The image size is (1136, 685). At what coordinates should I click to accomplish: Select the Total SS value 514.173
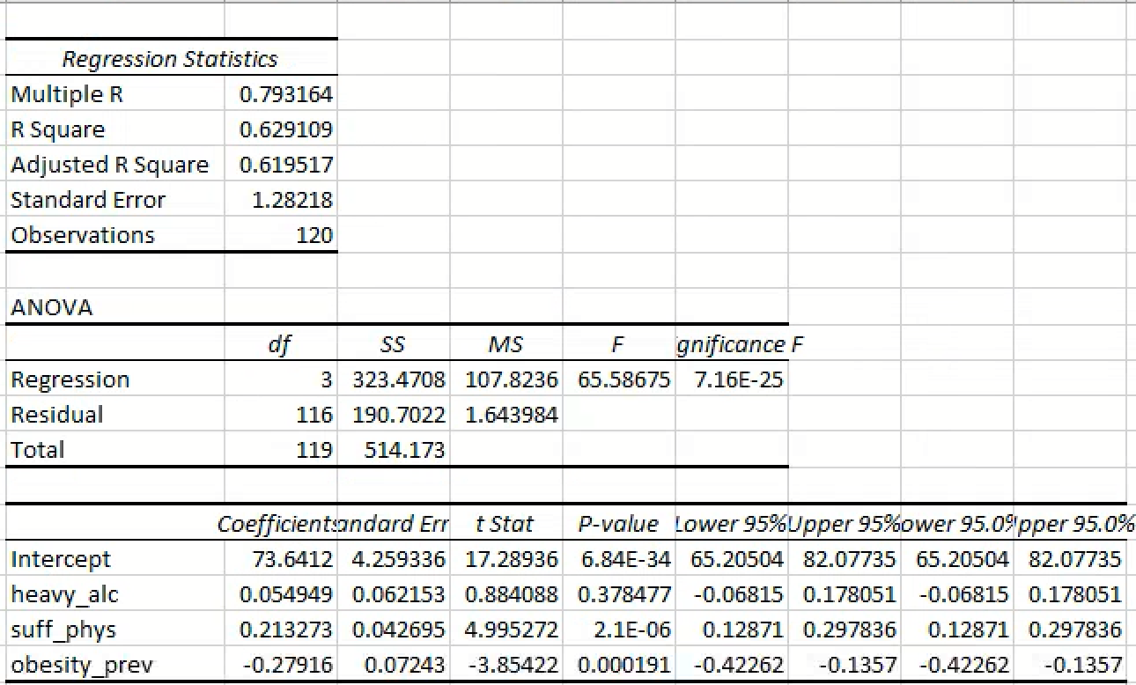coord(405,450)
